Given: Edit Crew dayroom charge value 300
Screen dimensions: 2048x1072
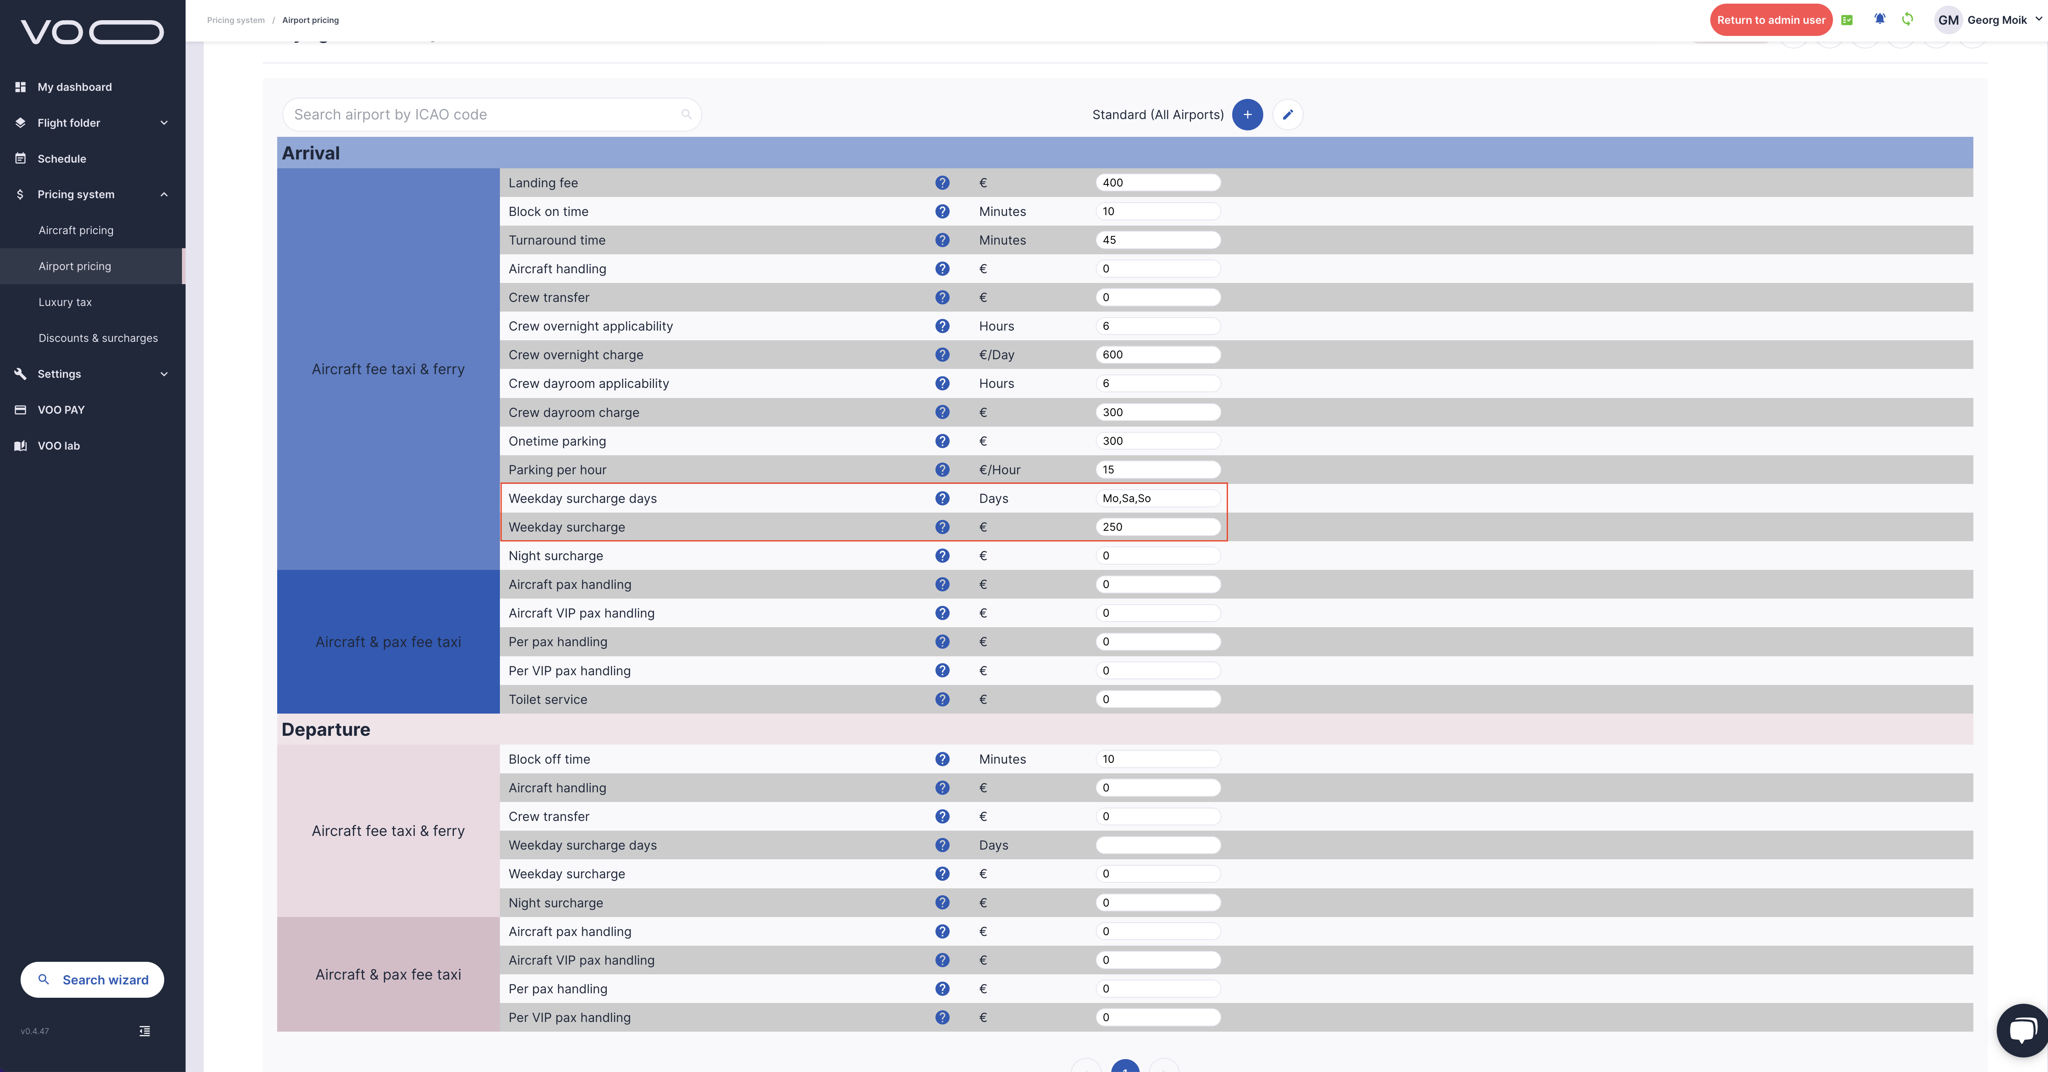Looking at the screenshot, I should (1158, 412).
